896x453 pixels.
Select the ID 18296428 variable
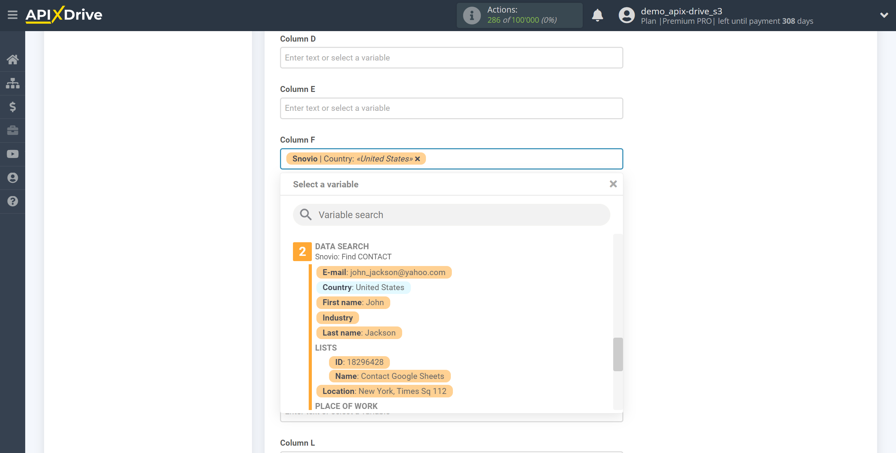click(x=359, y=362)
